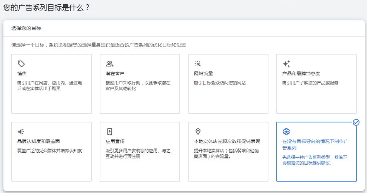The image size is (367, 194).
Task: Click the 销售 card description text
Action: [49, 86]
